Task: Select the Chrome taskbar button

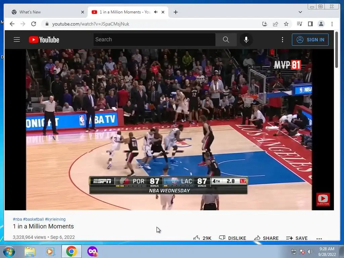Action: click(x=71, y=251)
